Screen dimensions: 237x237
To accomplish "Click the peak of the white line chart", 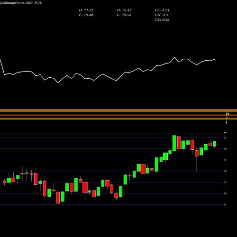I will point(174,57).
